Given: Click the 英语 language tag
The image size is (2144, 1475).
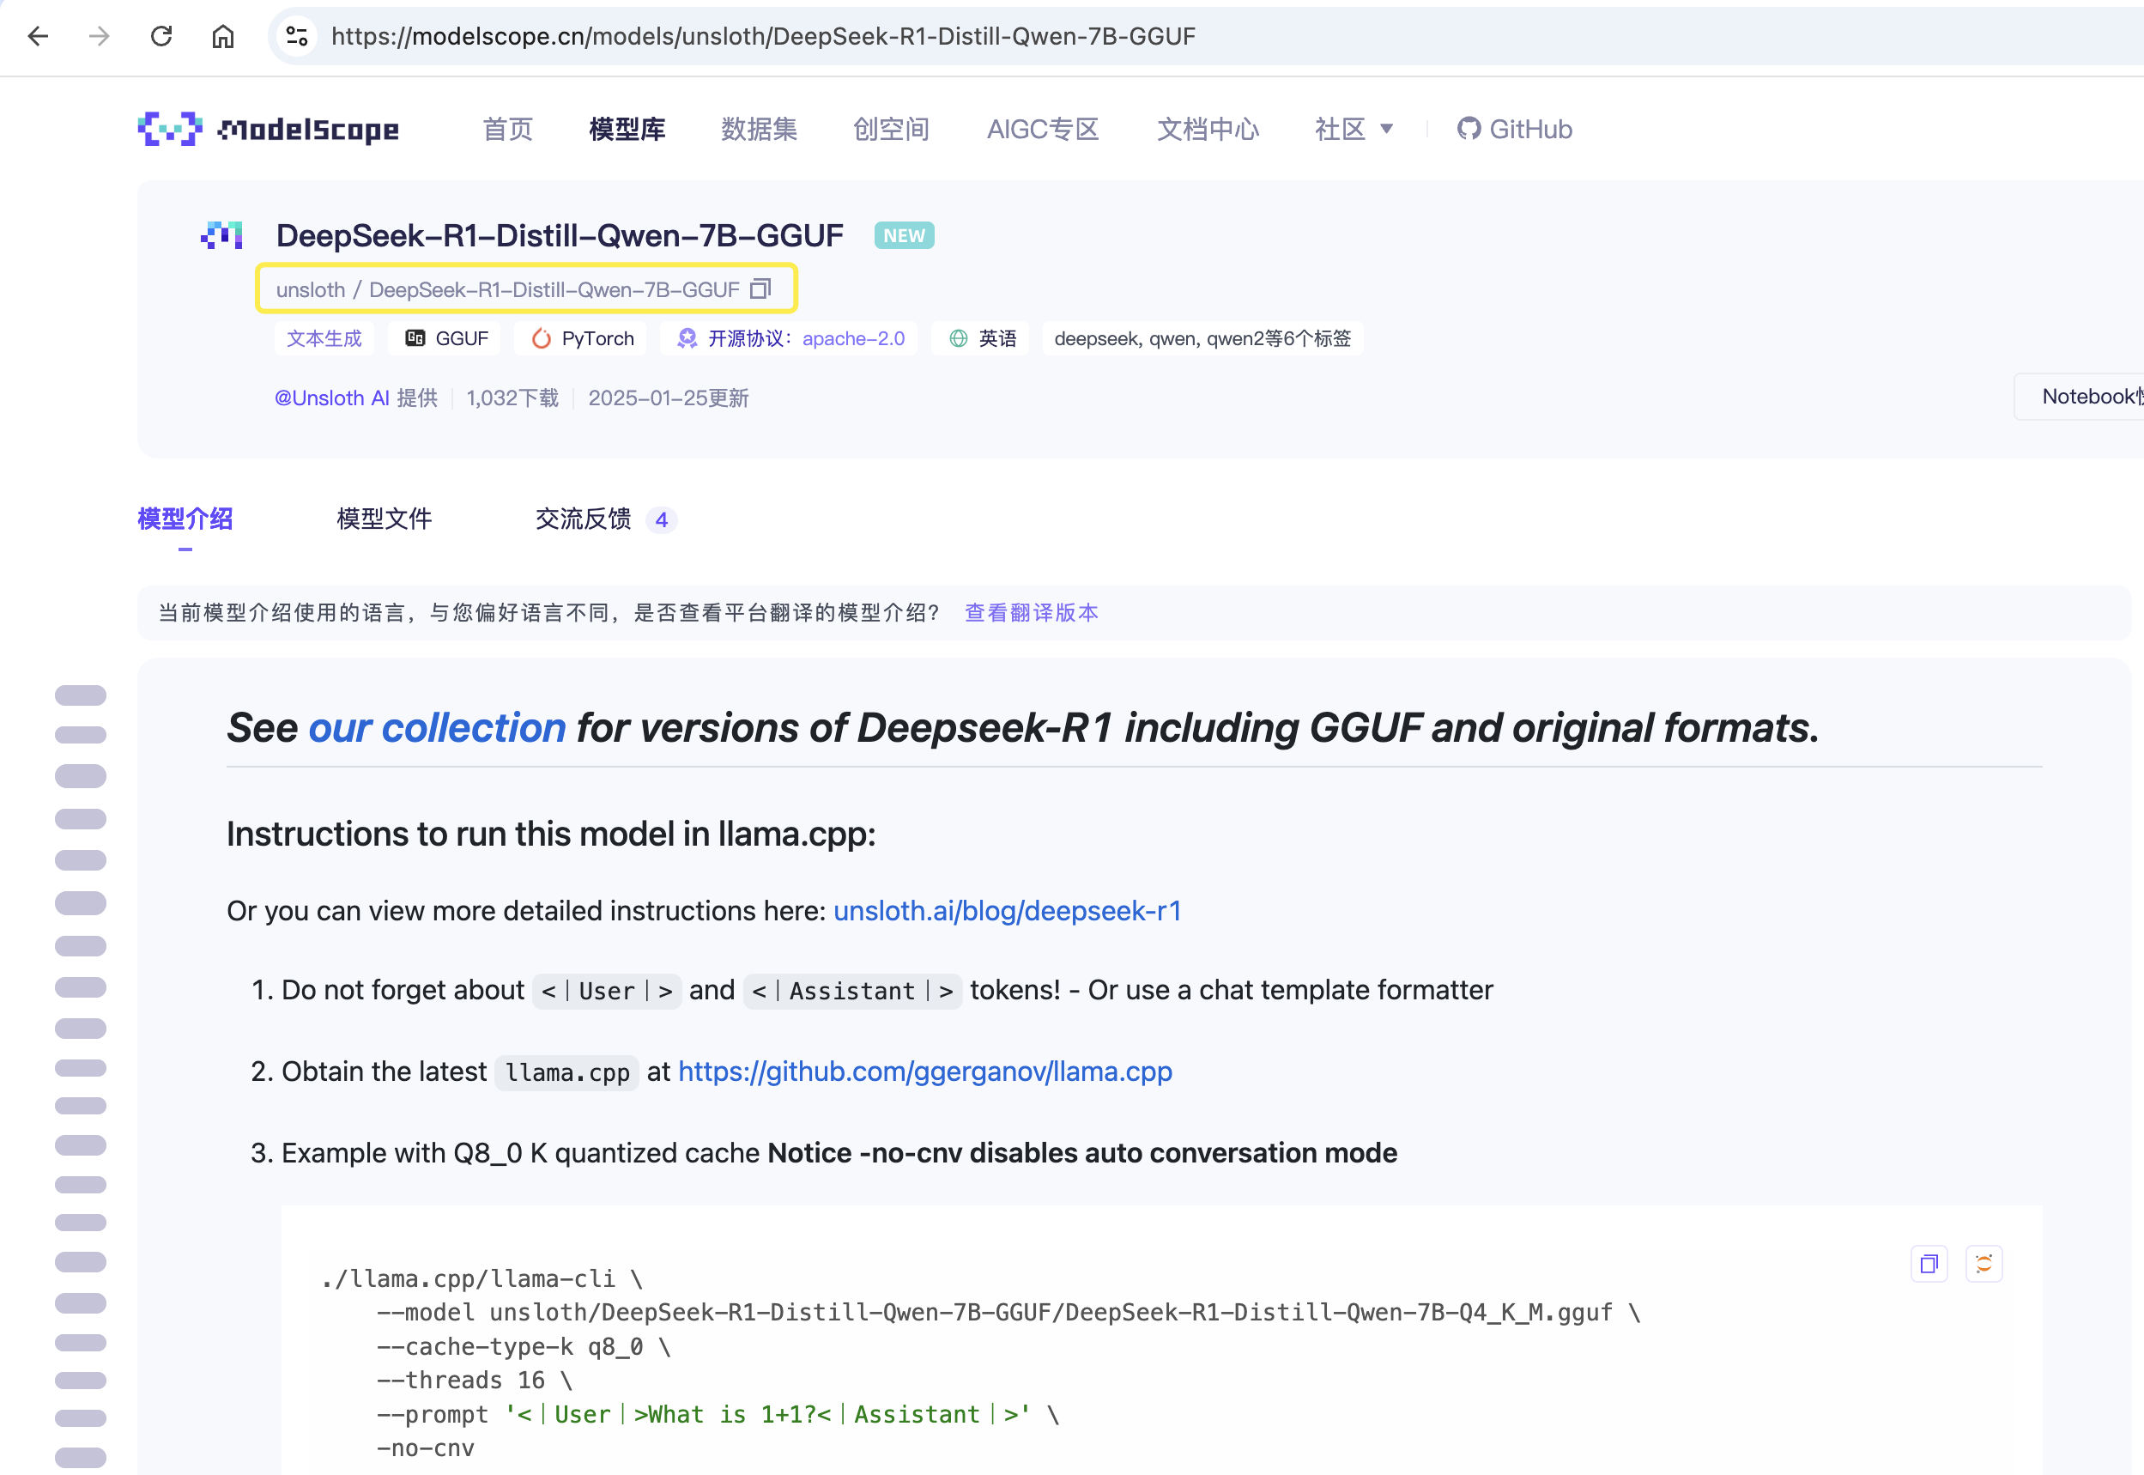Looking at the screenshot, I should 983,339.
